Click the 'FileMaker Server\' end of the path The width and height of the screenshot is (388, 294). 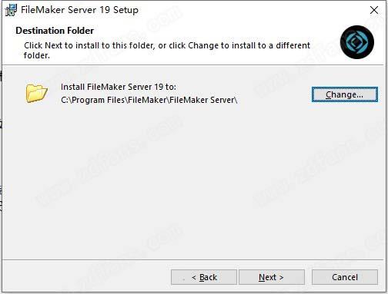click(203, 100)
